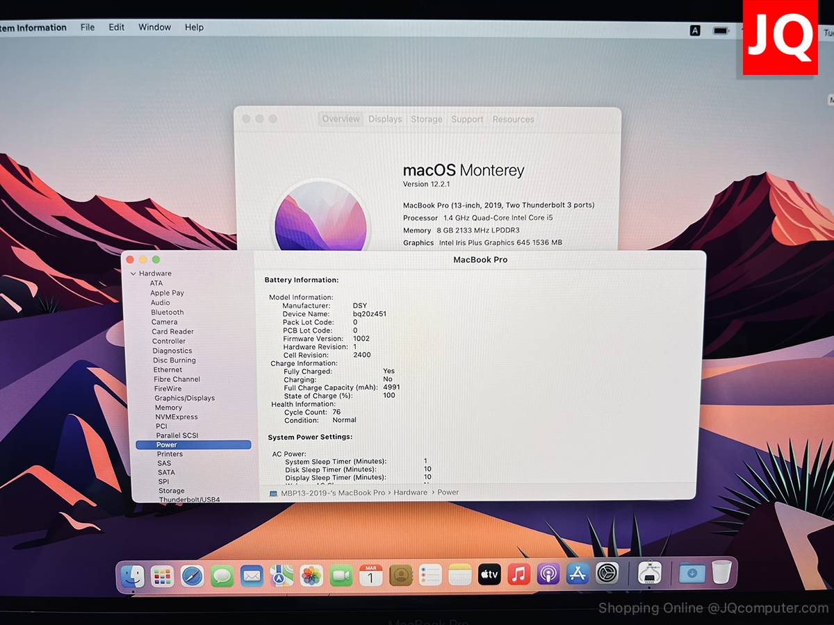Select Storage in the System Information sidebar

pos(172,491)
